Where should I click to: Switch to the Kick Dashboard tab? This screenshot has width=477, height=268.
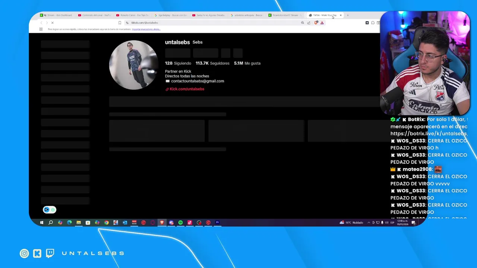(58, 15)
